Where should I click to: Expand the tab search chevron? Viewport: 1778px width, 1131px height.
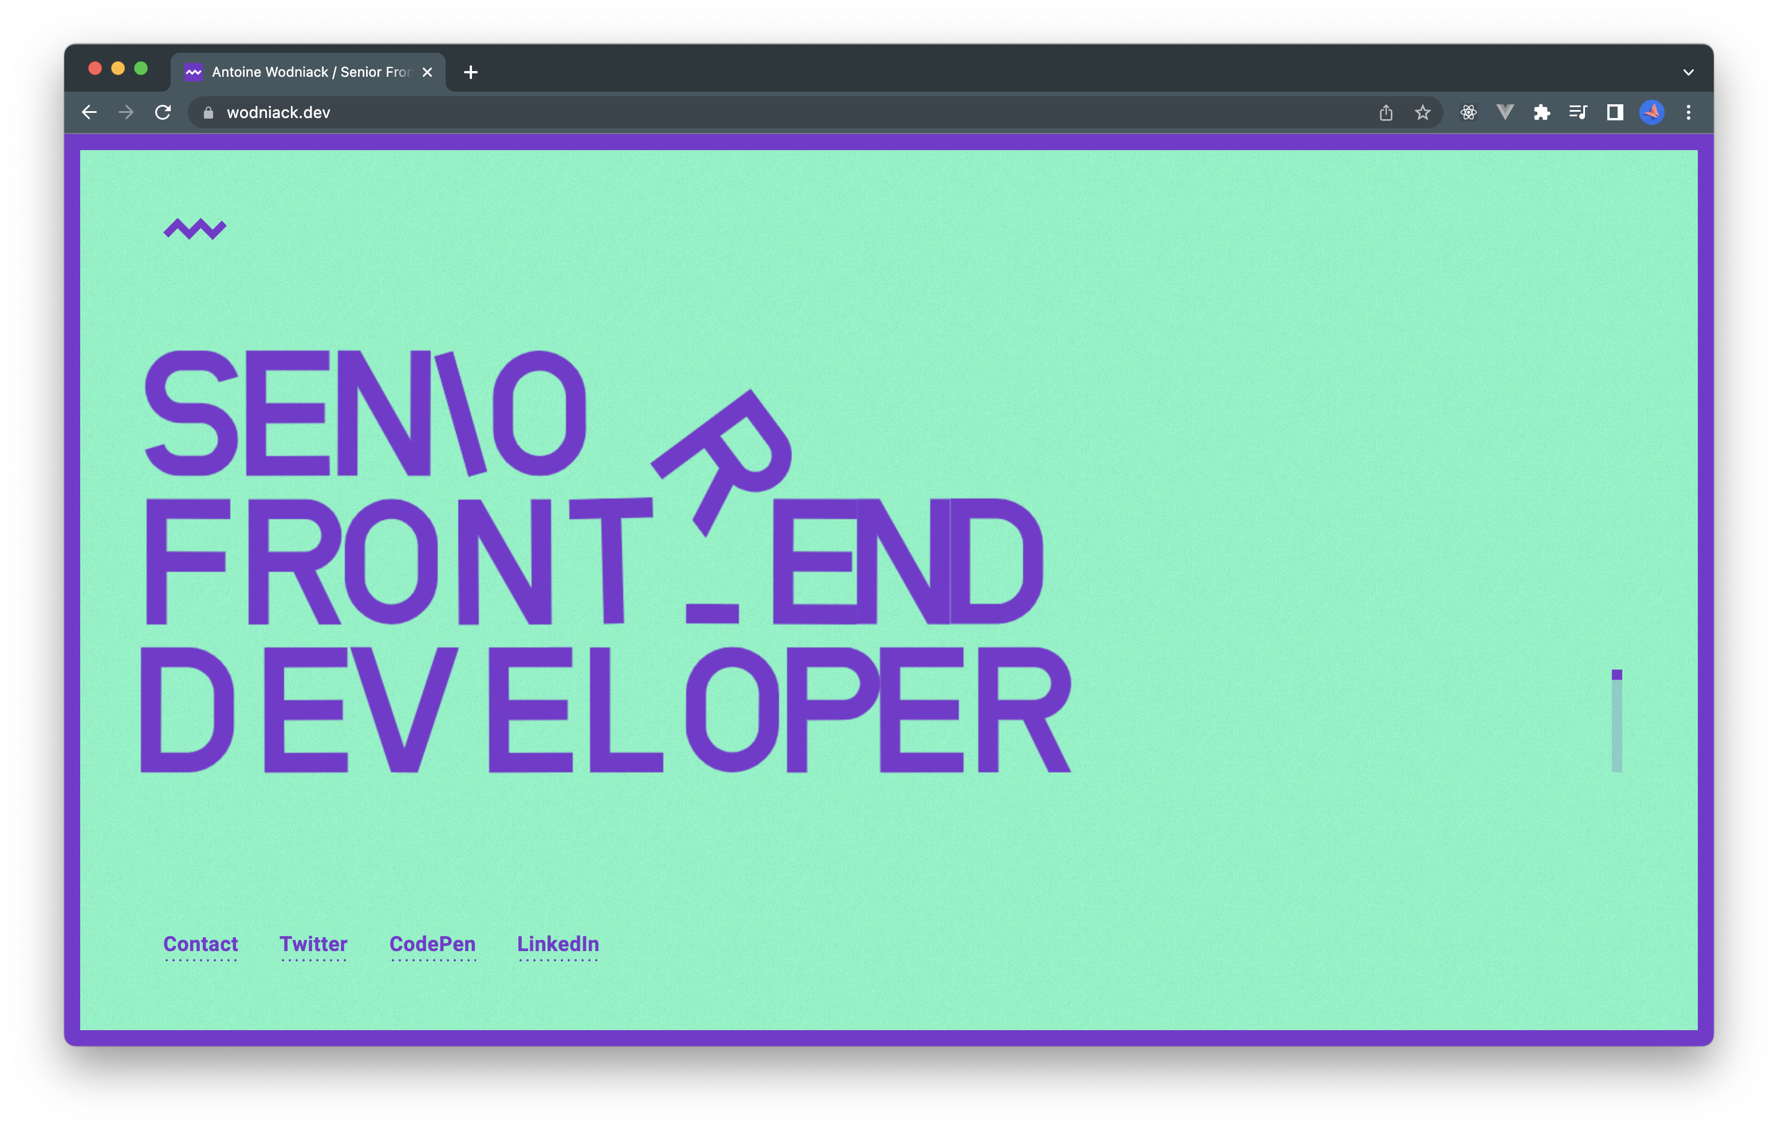tap(1688, 72)
